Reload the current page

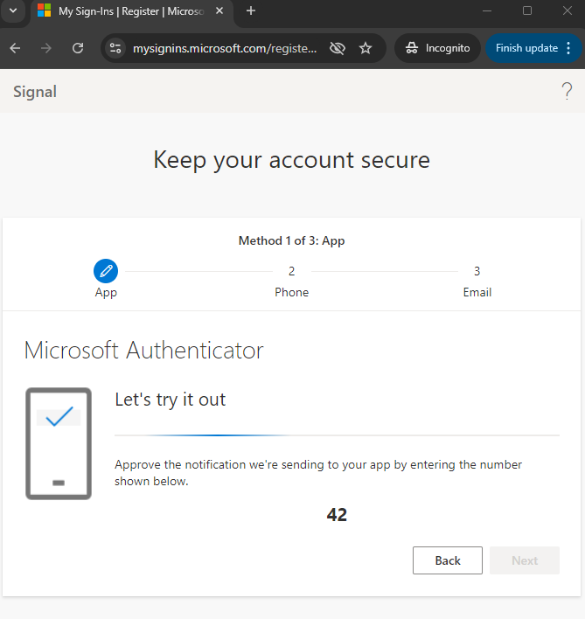coord(78,48)
